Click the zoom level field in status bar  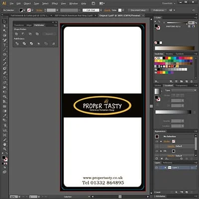coord(14,197)
